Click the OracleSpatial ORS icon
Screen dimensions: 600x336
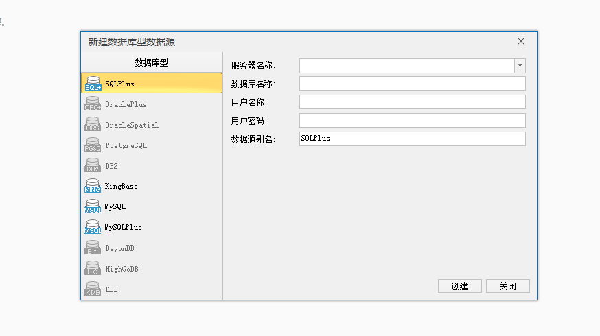93,125
